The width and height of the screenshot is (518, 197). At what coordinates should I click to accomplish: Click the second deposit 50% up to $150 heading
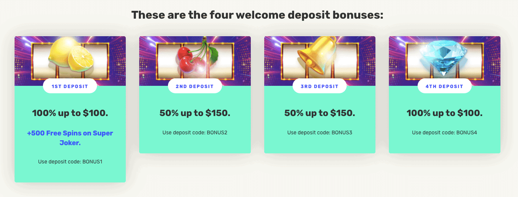click(195, 113)
